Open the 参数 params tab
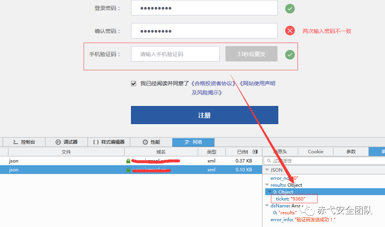The width and height of the screenshot is (385, 227). click(x=351, y=152)
